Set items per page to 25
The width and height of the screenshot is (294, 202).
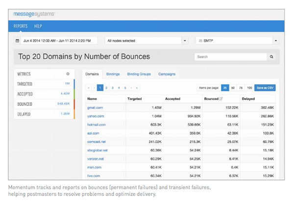[225, 88]
